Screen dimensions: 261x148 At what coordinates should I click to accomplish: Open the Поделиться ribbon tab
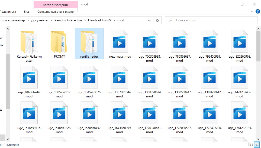point(8,12)
